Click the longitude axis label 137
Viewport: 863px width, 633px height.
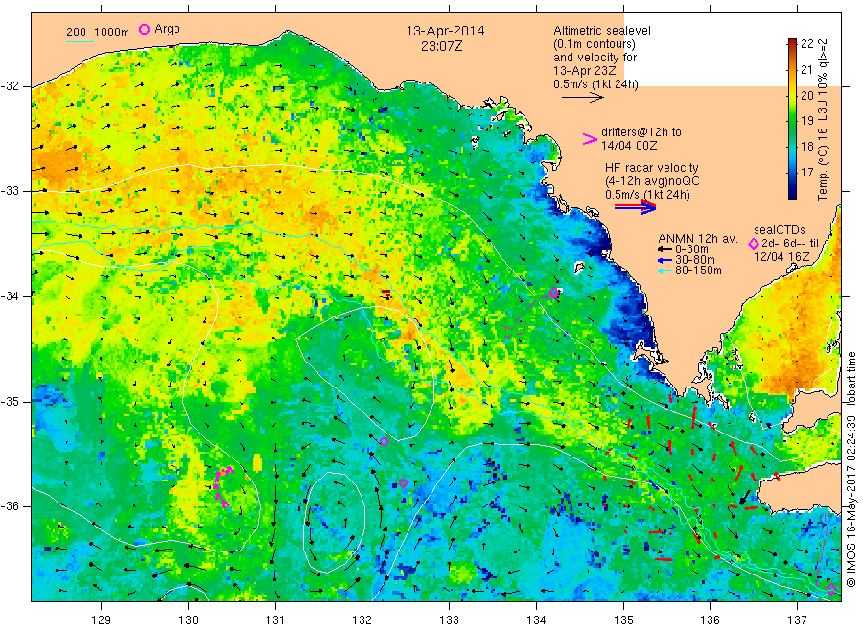pos(797,621)
